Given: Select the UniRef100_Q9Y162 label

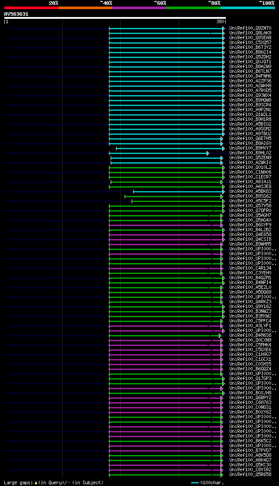Looking at the screenshot, I should [x=251, y=307].
